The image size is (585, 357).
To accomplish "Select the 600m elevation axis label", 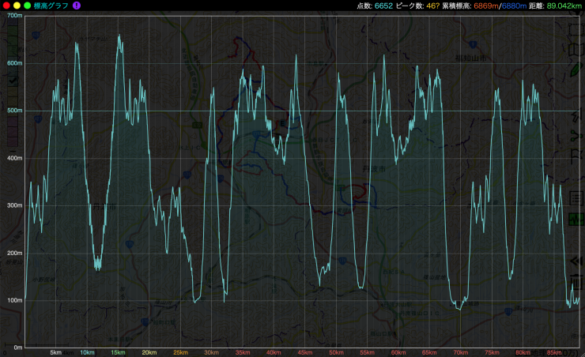I will 13,63.
